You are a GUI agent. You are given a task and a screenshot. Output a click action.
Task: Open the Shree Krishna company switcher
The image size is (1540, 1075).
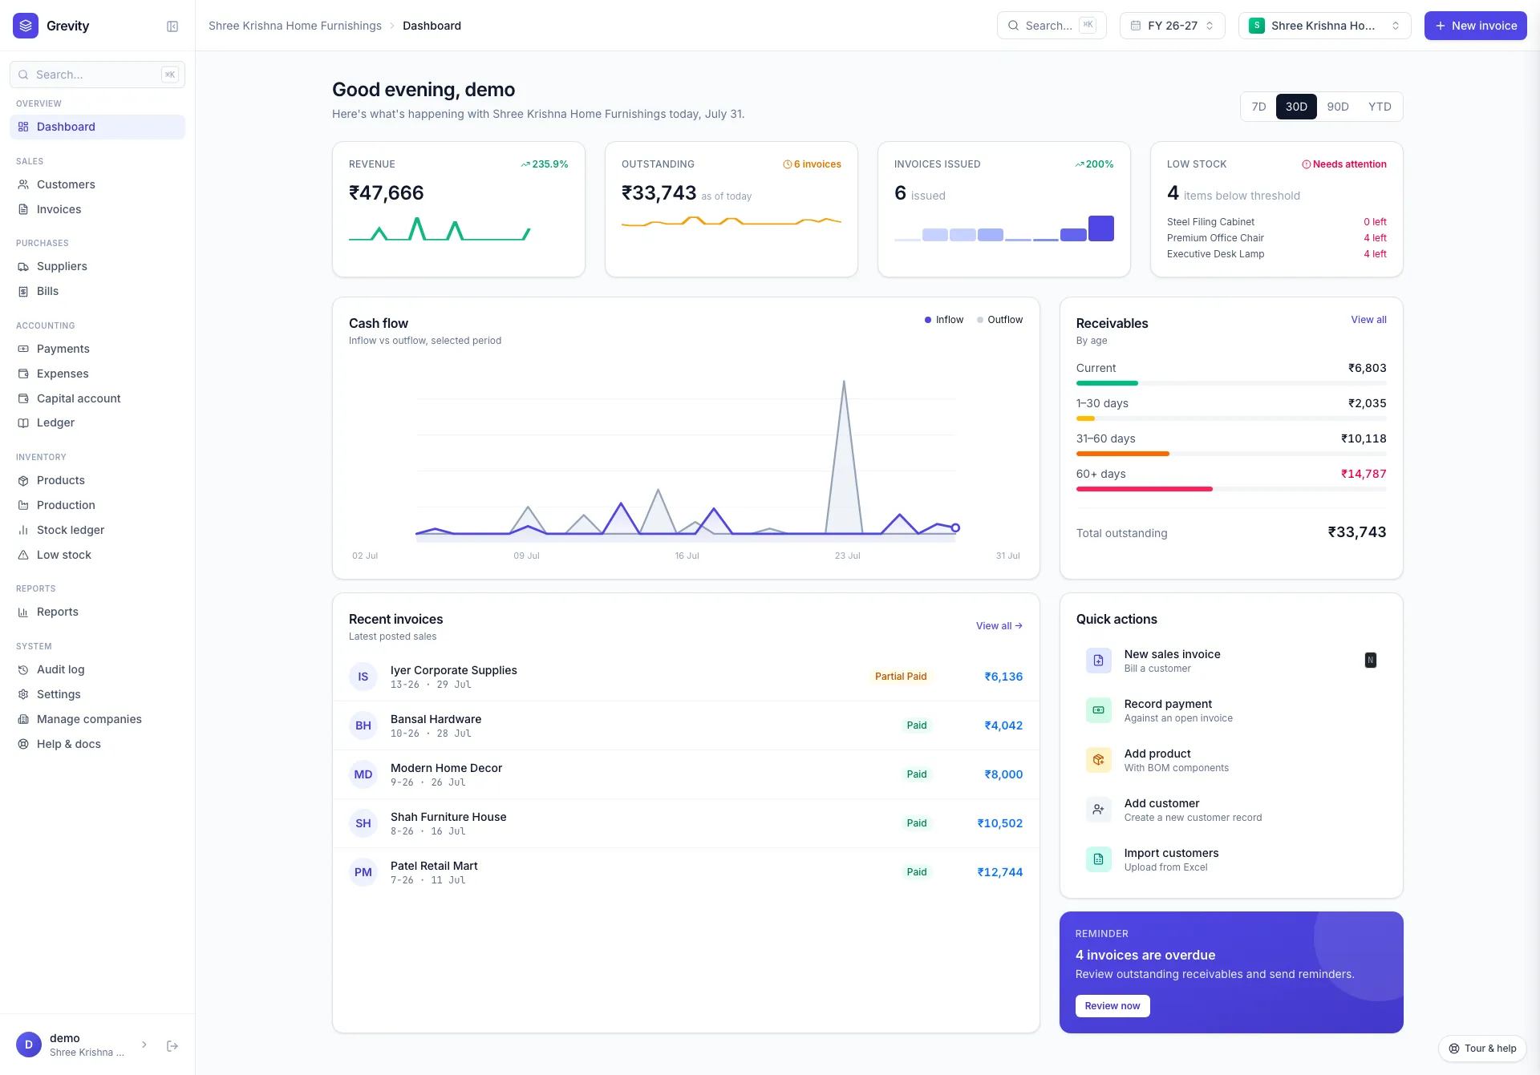pyautogui.click(x=1324, y=26)
